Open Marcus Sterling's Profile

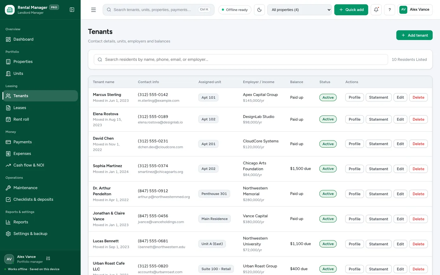click(x=355, y=97)
